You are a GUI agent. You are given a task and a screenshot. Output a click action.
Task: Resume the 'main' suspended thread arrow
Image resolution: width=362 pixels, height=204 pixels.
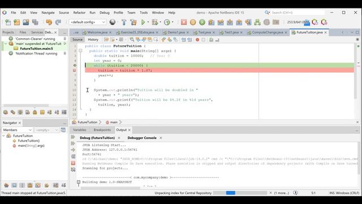click(x=65, y=44)
